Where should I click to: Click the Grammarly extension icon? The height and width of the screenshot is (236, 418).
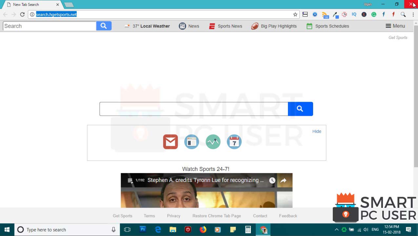coord(374,14)
